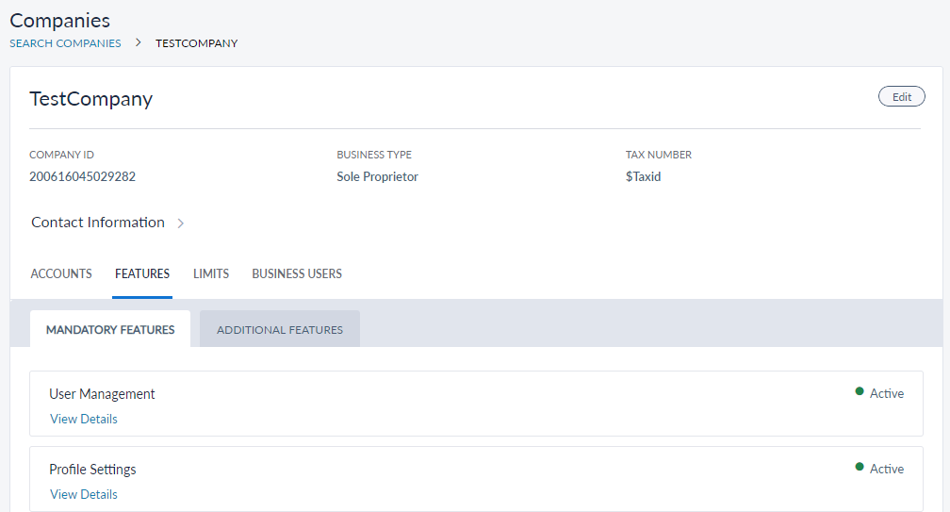Go back via the Search Companies breadcrumb

pyautogui.click(x=65, y=43)
